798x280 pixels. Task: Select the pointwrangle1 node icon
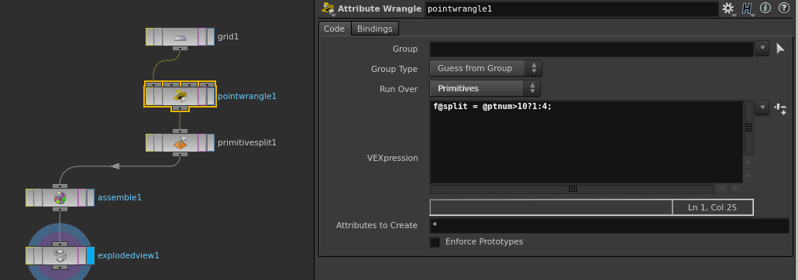click(x=181, y=96)
